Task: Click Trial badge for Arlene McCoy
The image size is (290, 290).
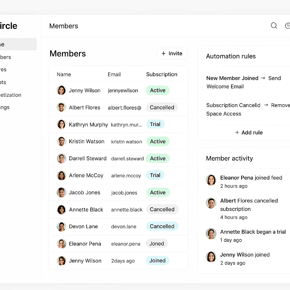Action: (x=155, y=175)
